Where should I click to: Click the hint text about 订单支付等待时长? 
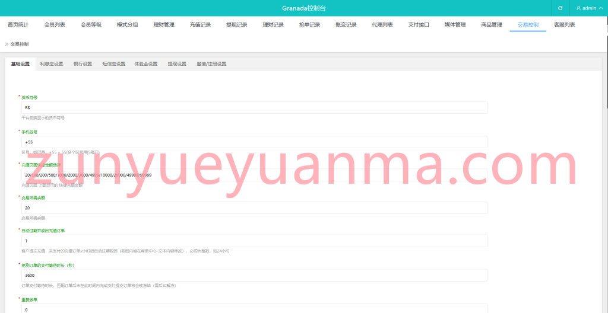pos(99,286)
